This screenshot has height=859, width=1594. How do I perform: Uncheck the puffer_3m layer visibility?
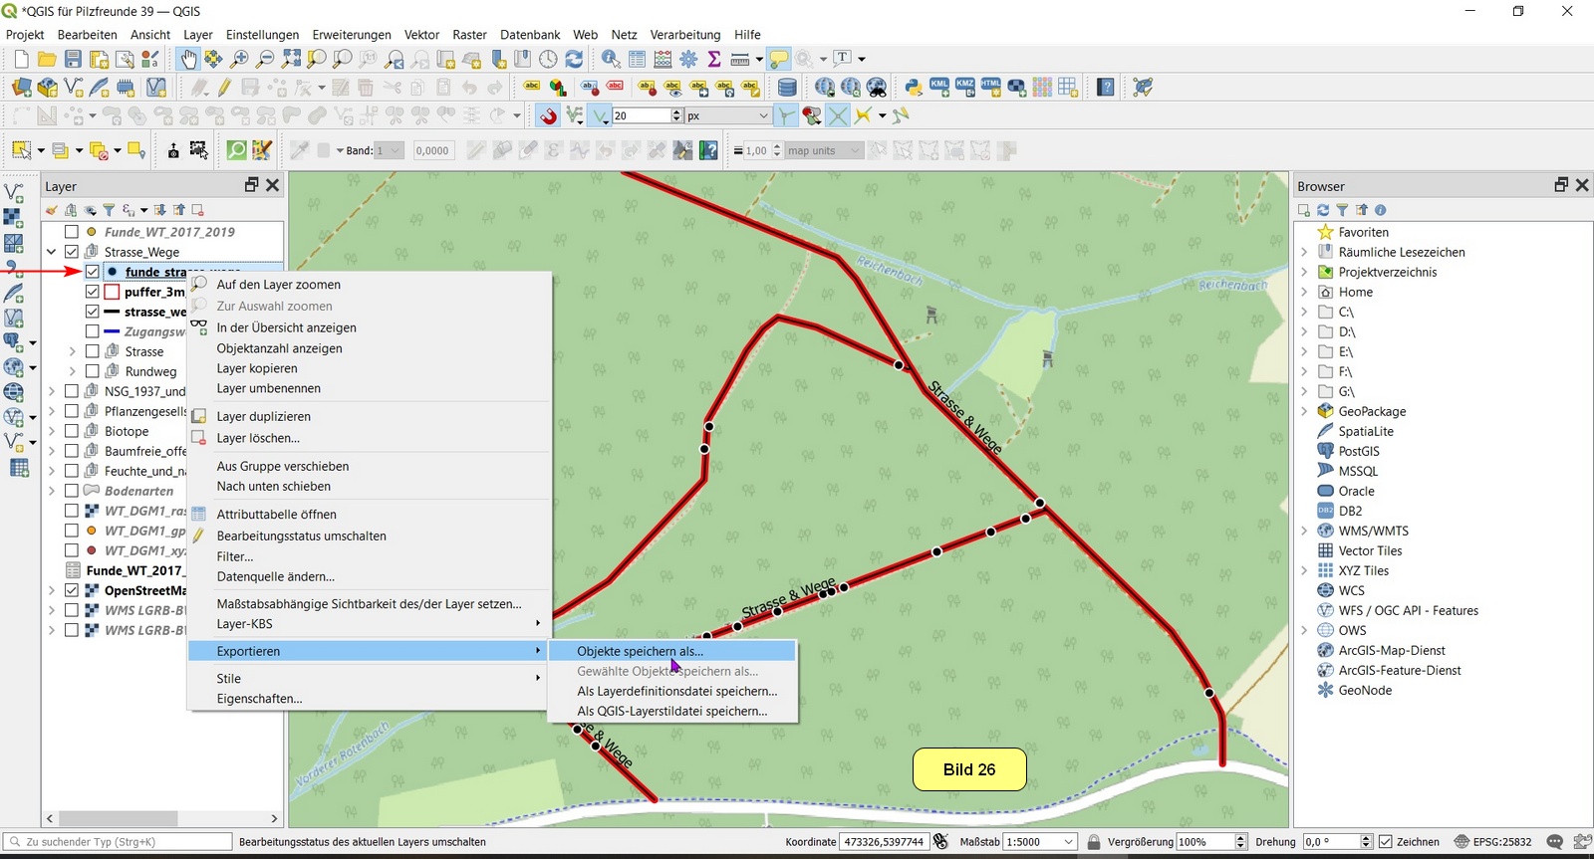pos(92,292)
